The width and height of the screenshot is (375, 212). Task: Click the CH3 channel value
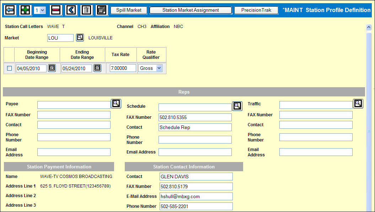(142, 27)
